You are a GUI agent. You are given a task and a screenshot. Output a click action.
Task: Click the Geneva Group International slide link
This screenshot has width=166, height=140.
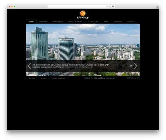80,67
